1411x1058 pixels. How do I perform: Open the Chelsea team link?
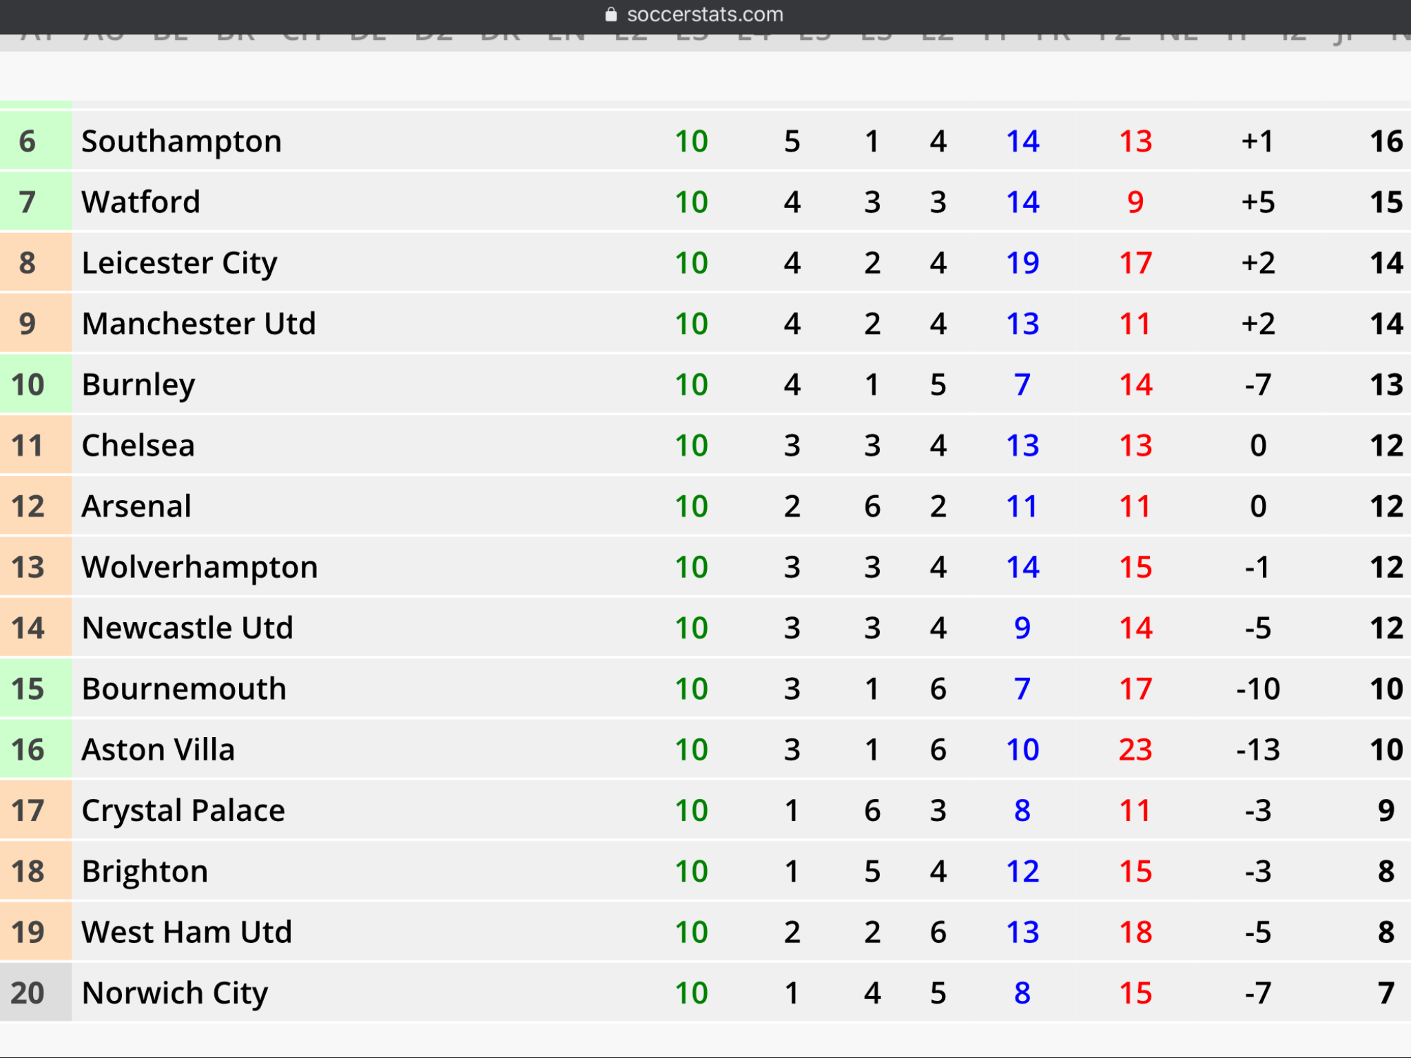click(x=138, y=446)
